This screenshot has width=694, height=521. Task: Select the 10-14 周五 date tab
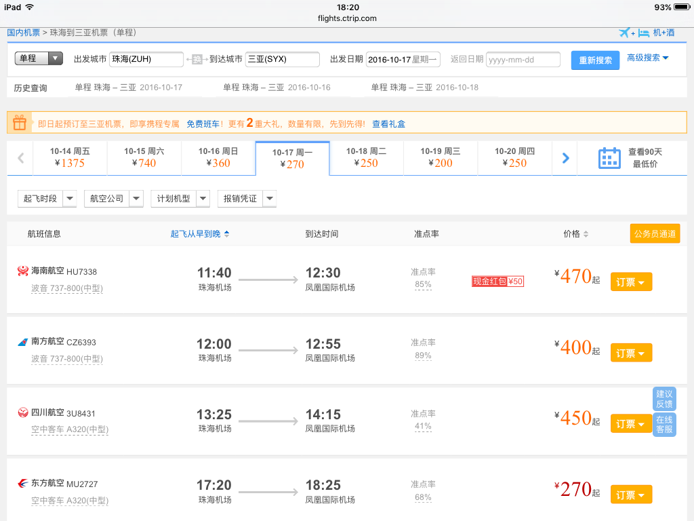point(70,157)
